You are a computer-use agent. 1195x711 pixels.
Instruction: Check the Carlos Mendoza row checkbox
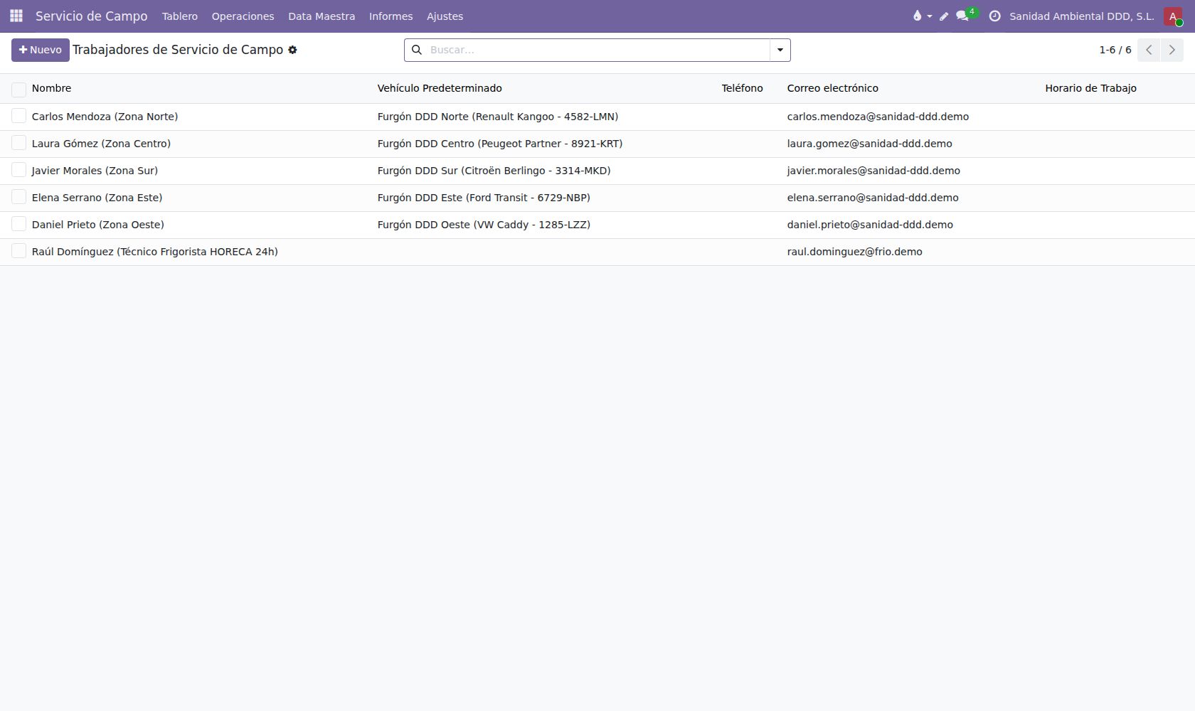tap(18, 116)
